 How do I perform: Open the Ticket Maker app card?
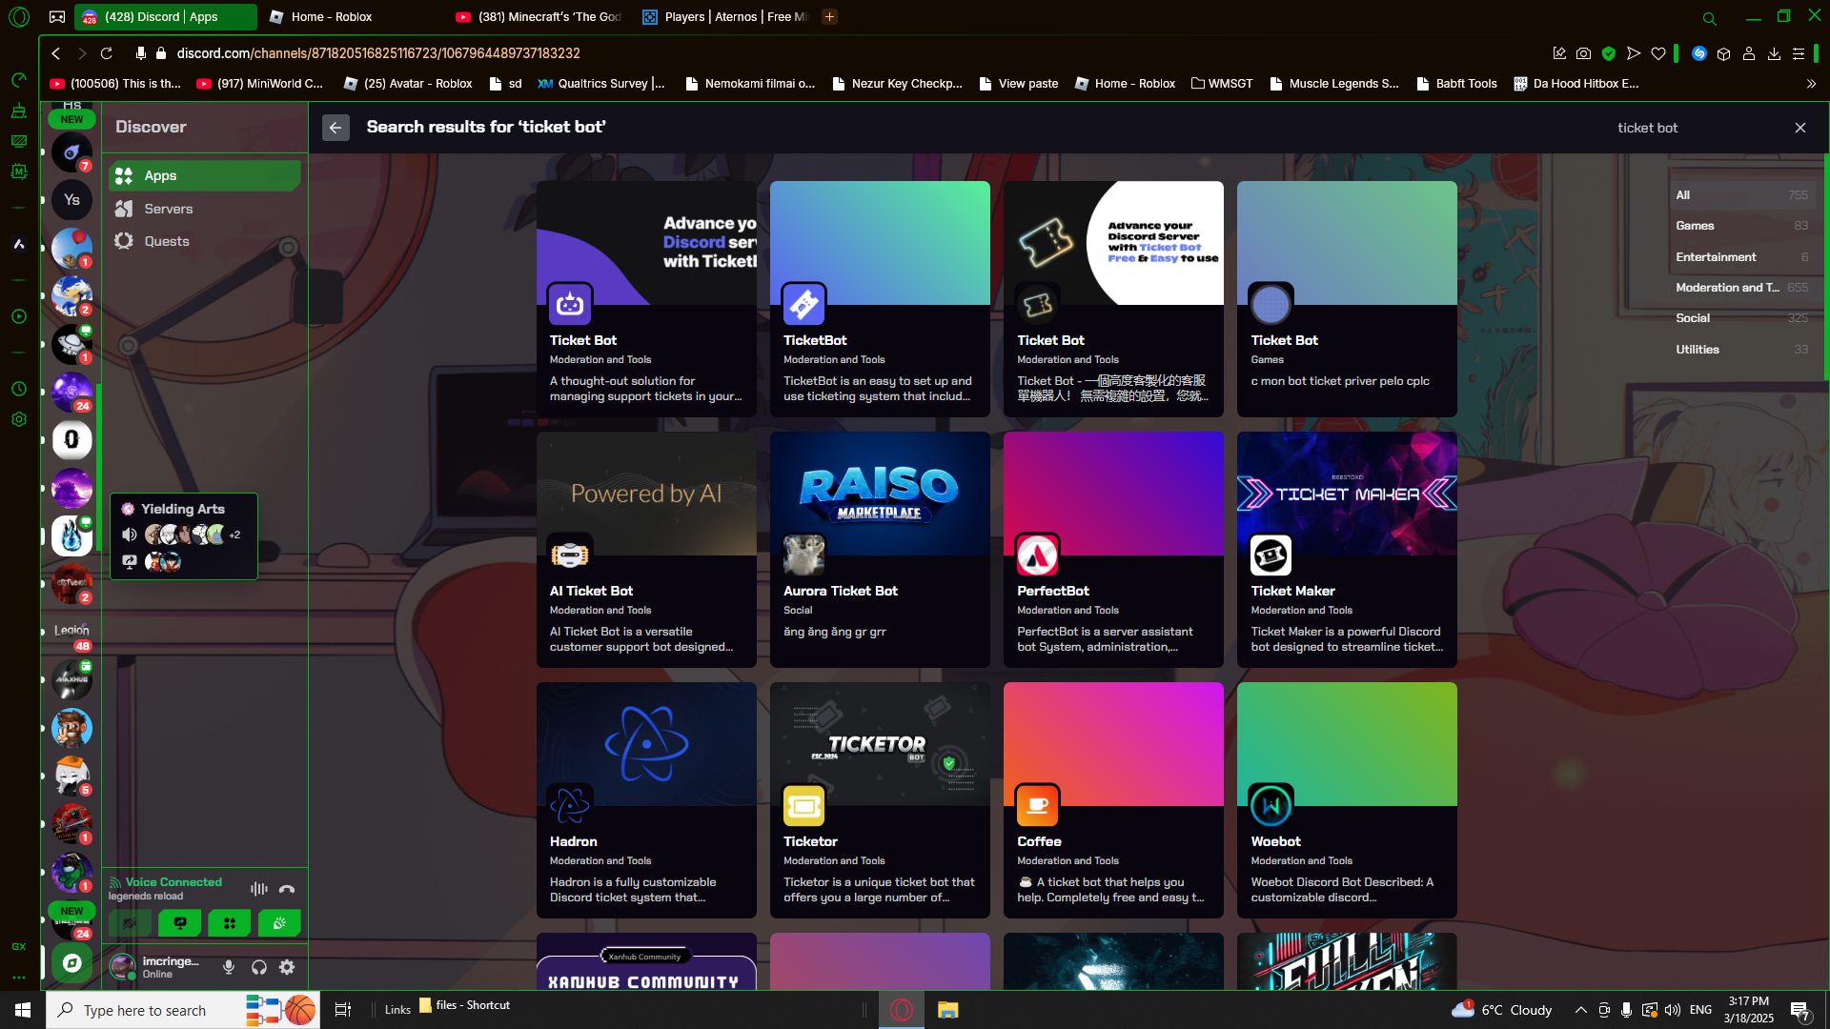pyautogui.click(x=1347, y=550)
